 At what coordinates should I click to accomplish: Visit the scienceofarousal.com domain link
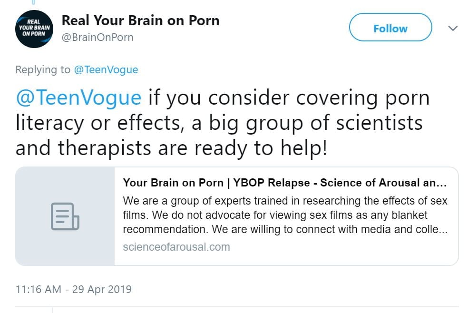[176, 247]
